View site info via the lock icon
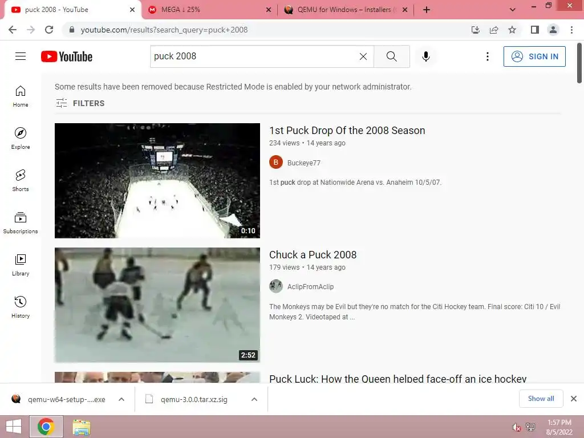 tap(72, 30)
